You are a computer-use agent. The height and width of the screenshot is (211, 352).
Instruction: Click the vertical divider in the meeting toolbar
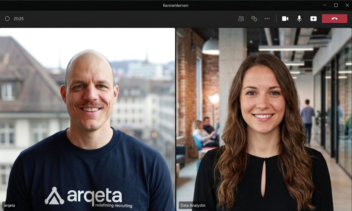click(x=276, y=19)
